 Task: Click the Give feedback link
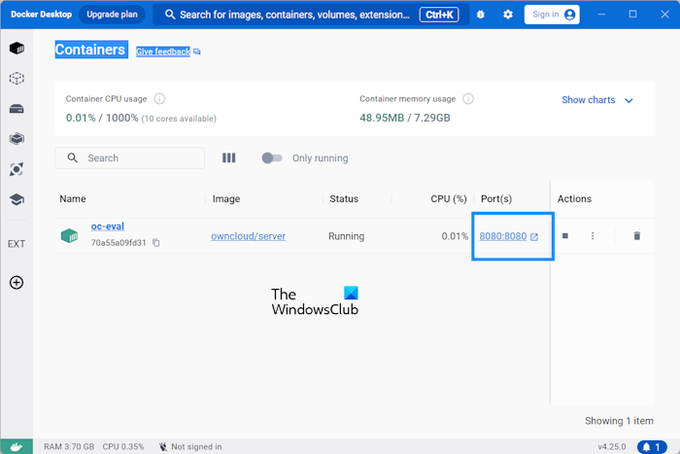coord(162,52)
